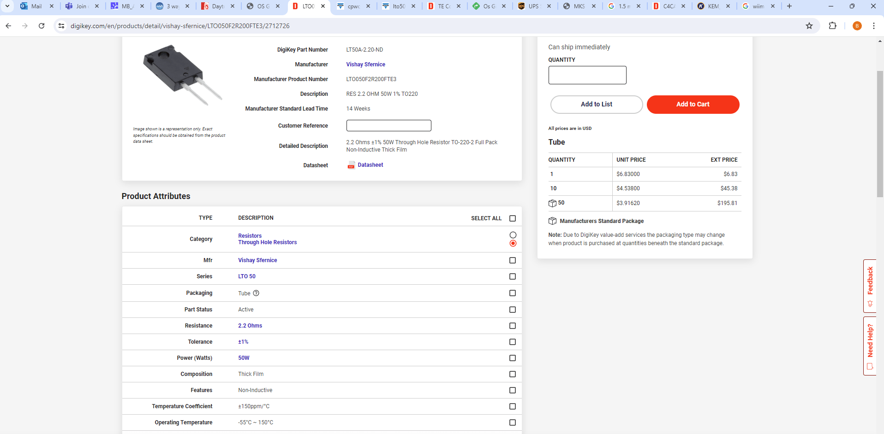Screen dimensions: 884x434
Task: Select Resistors category radio button
Action: [513, 235]
